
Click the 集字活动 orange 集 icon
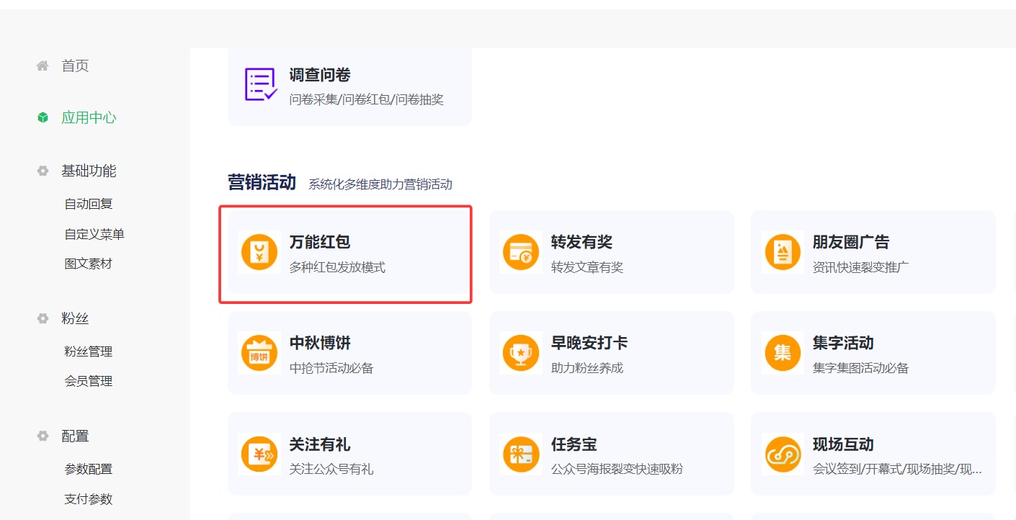(783, 353)
